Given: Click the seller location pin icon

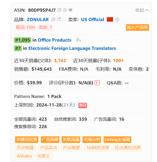Looking at the screenshot, I should [x=117, y=20].
